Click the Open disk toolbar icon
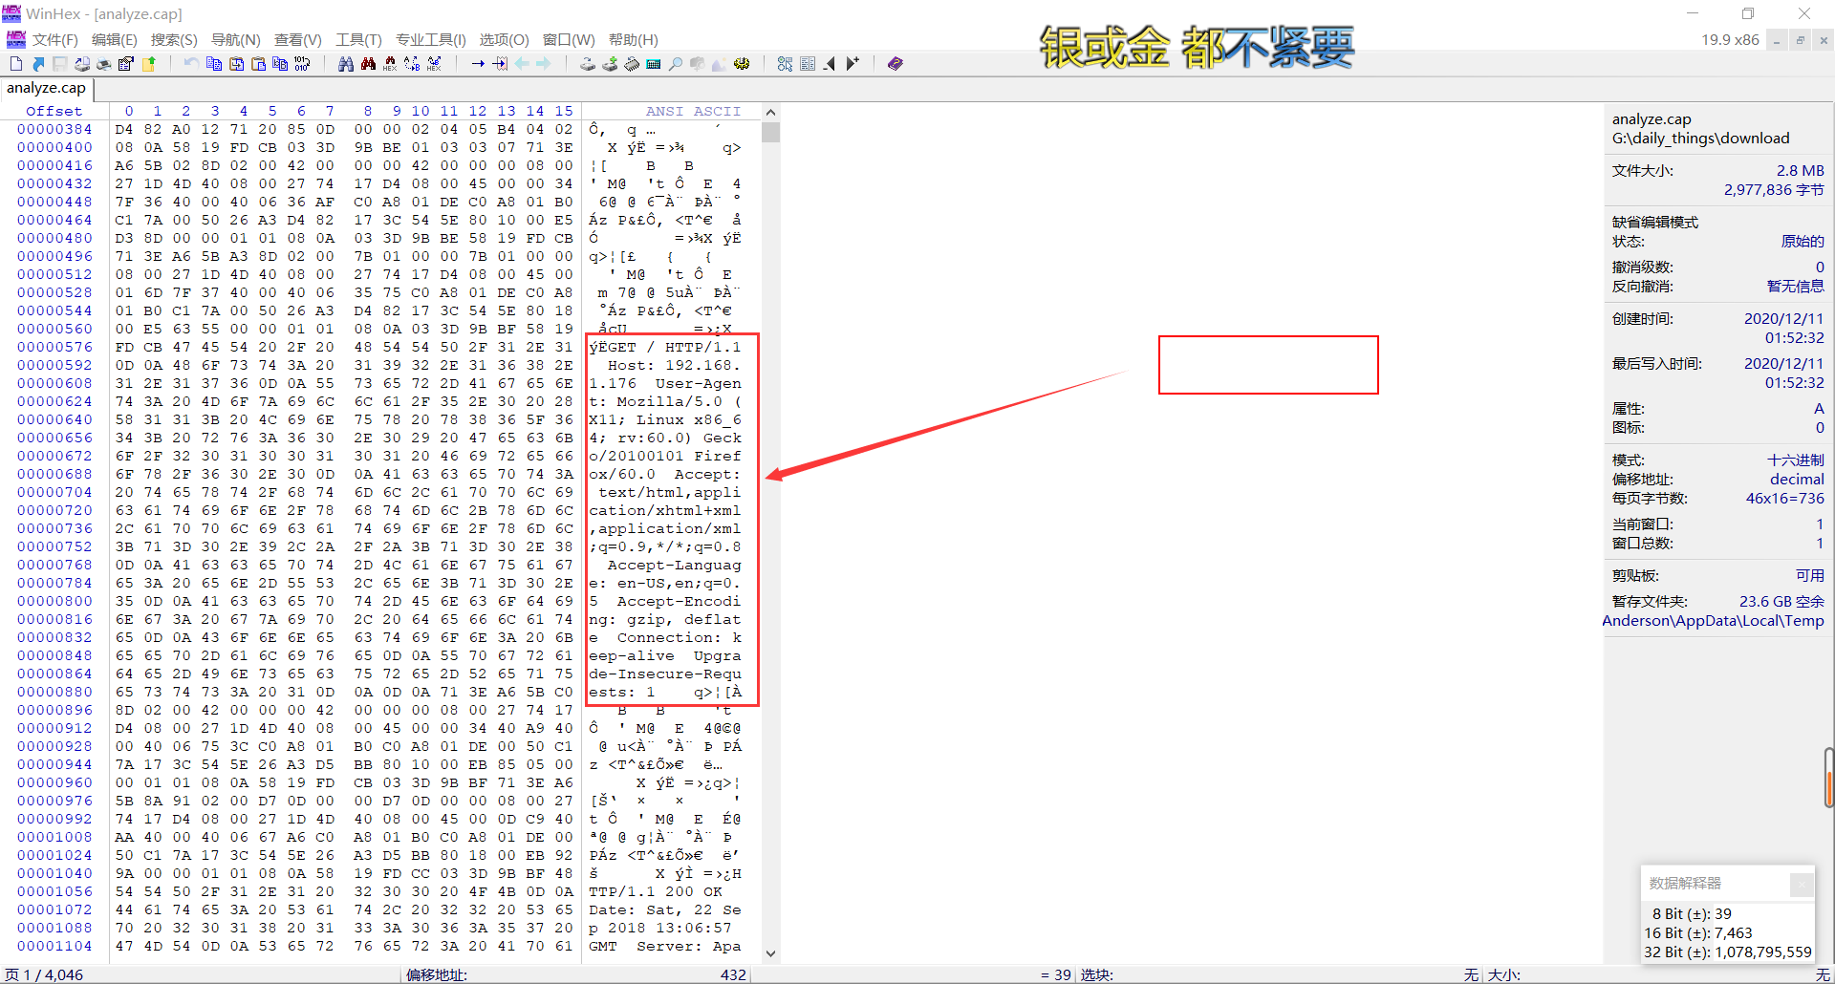 [587, 64]
